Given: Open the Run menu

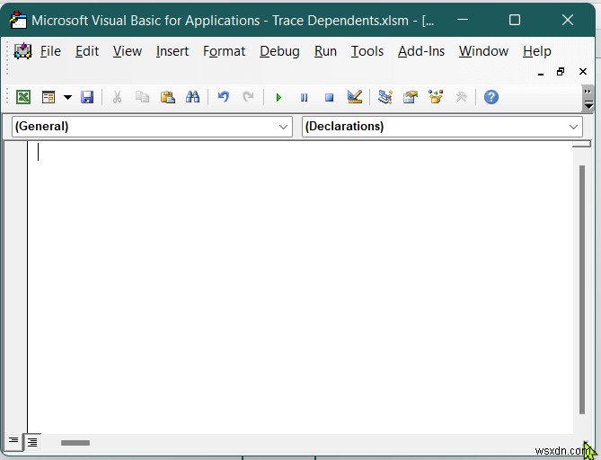Looking at the screenshot, I should point(325,51).
